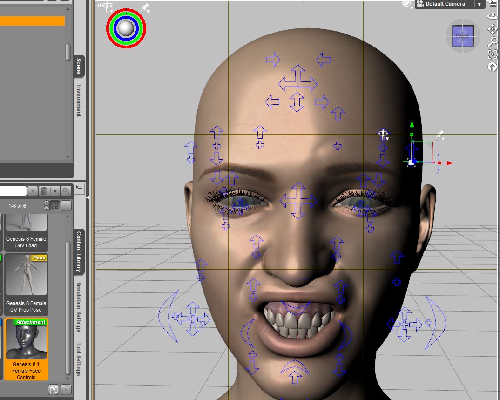
Task: Open the Content Library tab
Action: 79,251
